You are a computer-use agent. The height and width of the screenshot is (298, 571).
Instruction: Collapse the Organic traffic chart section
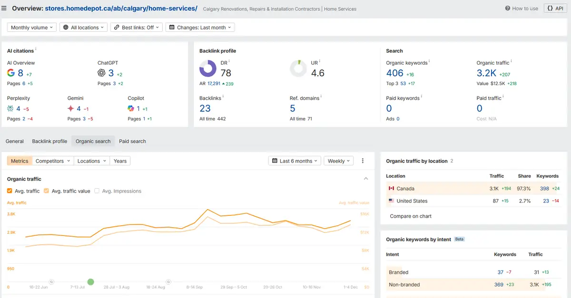(x=366, y=179)
